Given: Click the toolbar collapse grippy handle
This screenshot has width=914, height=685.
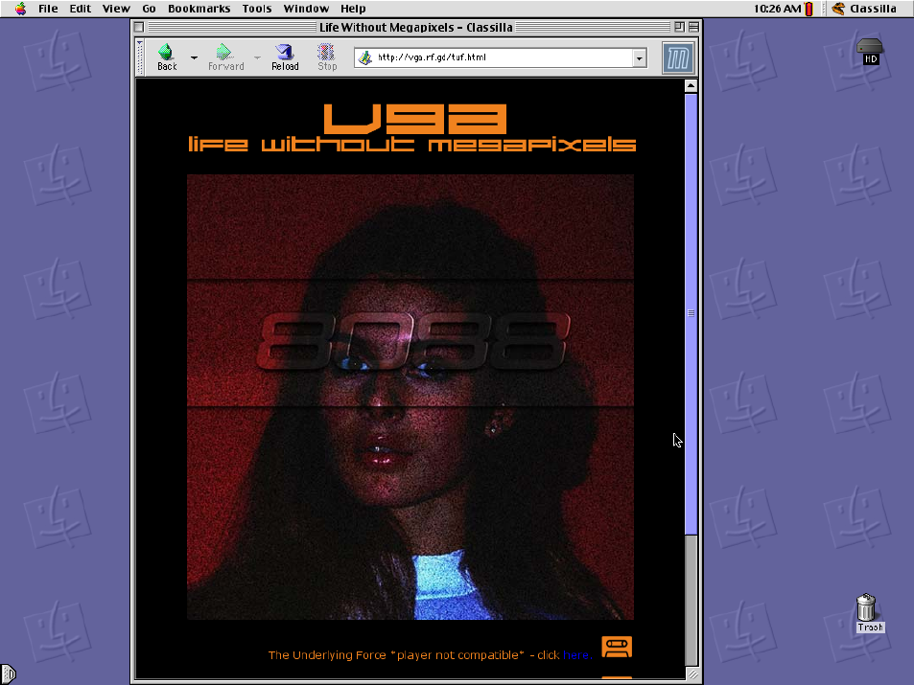Looking at the screenshot, I should (140, 57).
